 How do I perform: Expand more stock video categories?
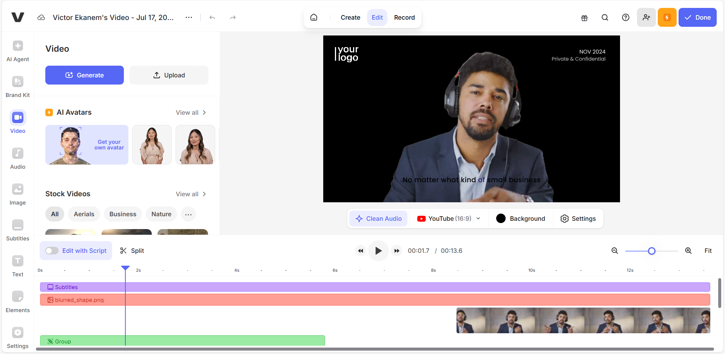(x=188, y=214)
